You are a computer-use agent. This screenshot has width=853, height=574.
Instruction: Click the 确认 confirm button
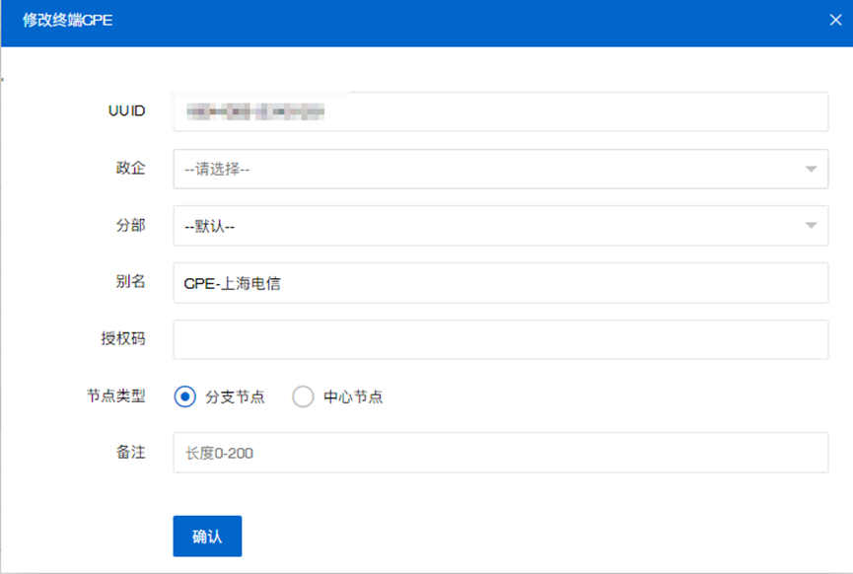click(x=207, y=537)
